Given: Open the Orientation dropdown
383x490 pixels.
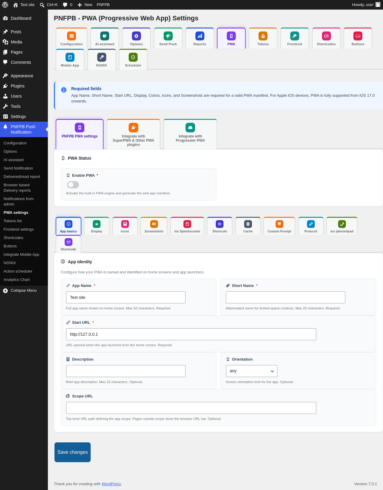Looking at the screenshot, I should pos(252,371).
